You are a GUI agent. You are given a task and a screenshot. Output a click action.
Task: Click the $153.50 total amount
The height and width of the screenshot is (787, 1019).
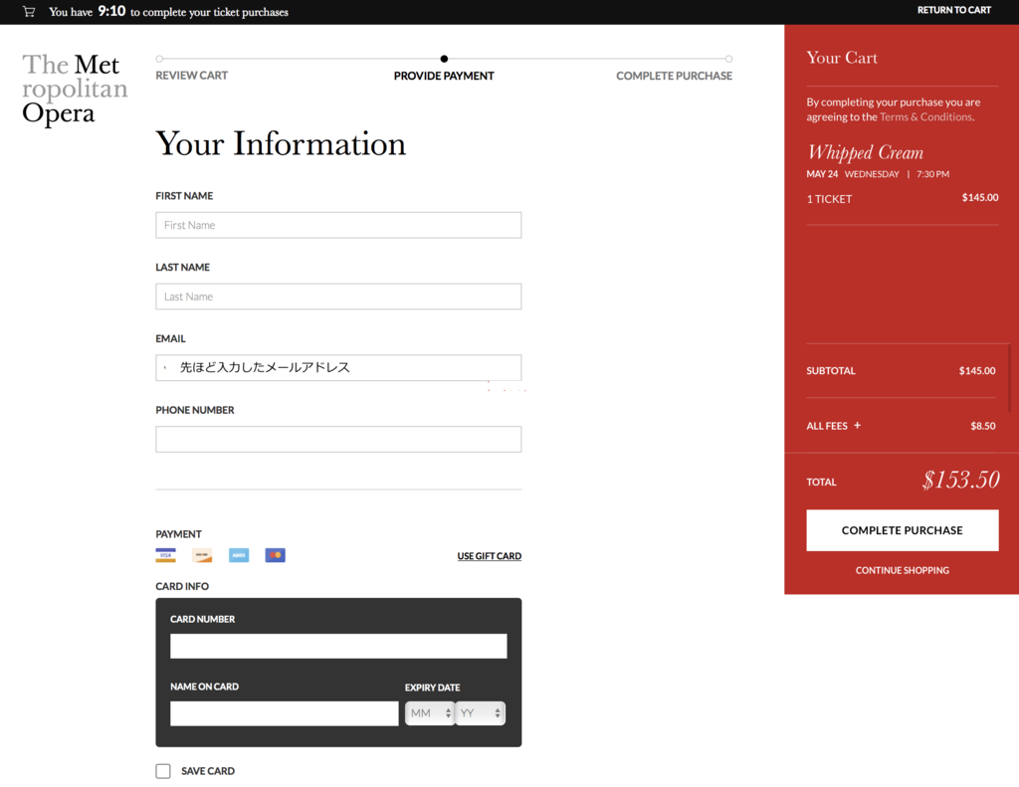pos(960,480)
